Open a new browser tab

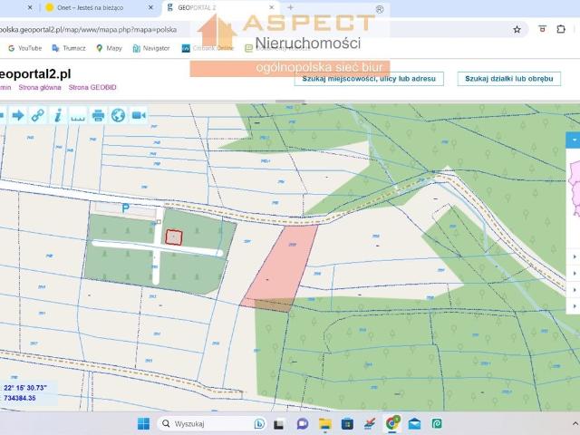[291, 7]
